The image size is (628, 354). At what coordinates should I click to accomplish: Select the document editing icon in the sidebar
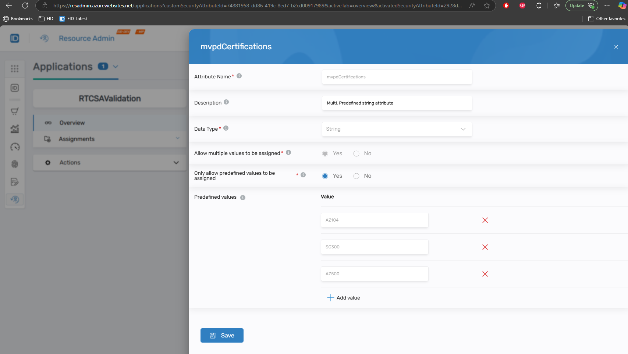click(x=15, y=182)
